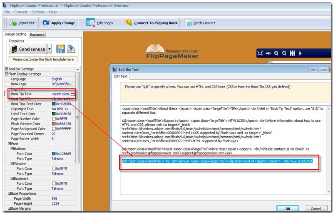Viewport: 333px width, 213px height.
Task: Open Edit Pages from the toolbar
Action: pos(99,23)
